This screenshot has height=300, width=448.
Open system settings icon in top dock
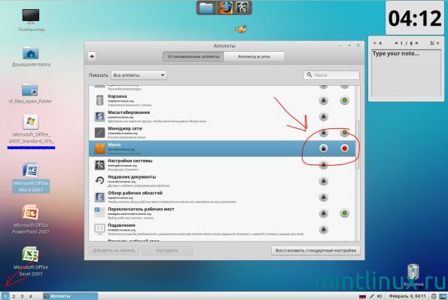coord(242,8)
